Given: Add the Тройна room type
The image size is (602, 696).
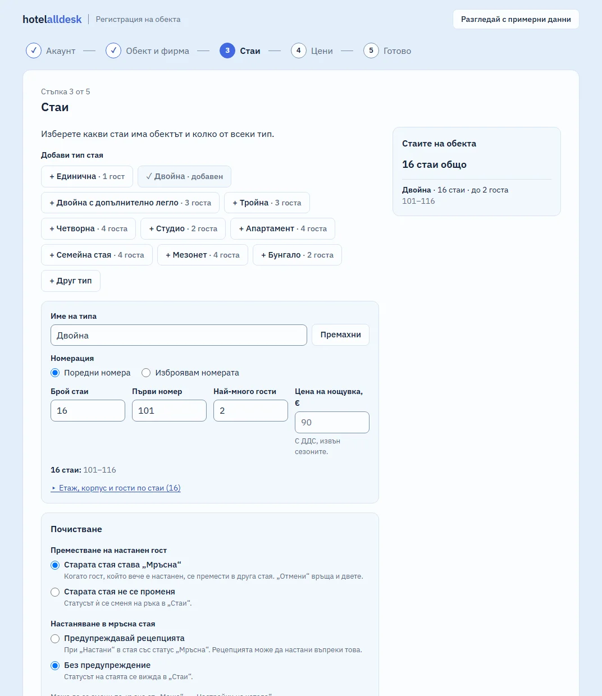Looking at the screenshot, I should [267, 203].
